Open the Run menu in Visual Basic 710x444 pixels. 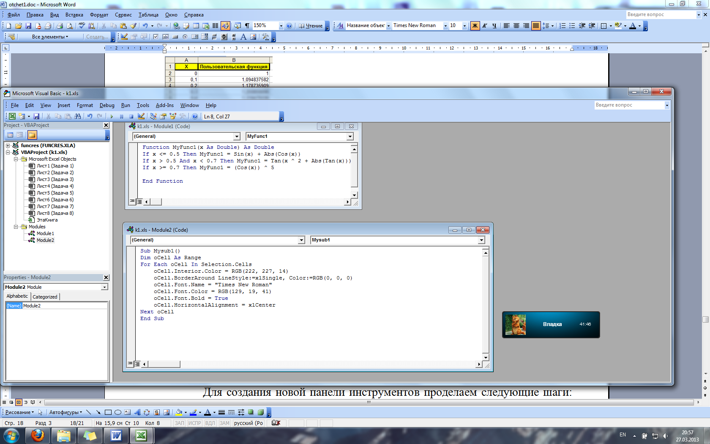tap(126, 105)
